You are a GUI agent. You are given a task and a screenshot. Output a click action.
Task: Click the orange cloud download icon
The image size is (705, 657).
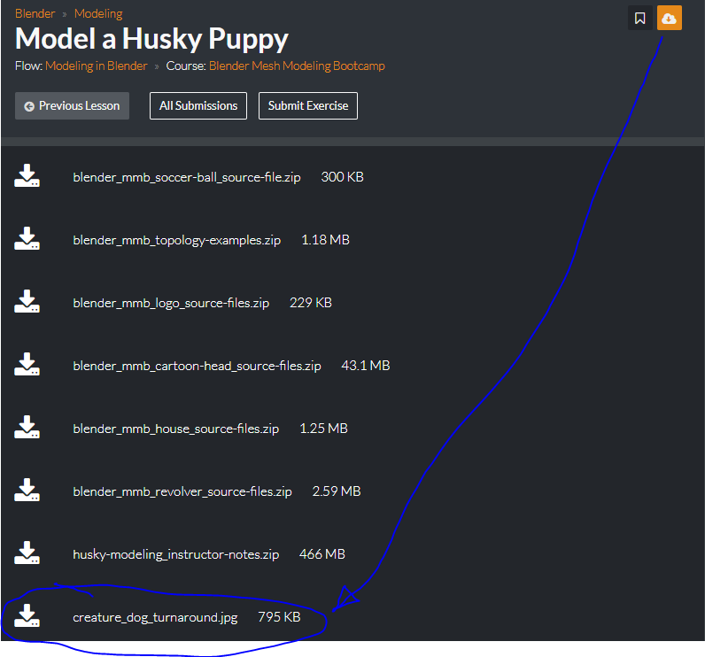[669, 18]
